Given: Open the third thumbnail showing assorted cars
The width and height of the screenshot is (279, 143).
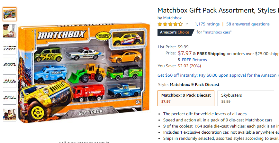Looking at the screenshot, I should click(x=10, y=48).
